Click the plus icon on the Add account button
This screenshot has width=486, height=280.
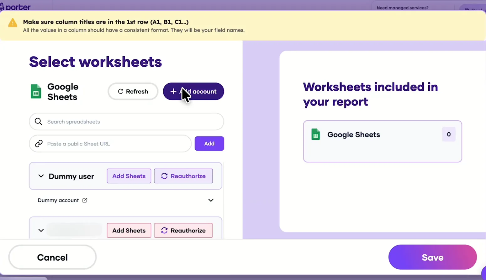pyautogui.click(x=173, y=91)
